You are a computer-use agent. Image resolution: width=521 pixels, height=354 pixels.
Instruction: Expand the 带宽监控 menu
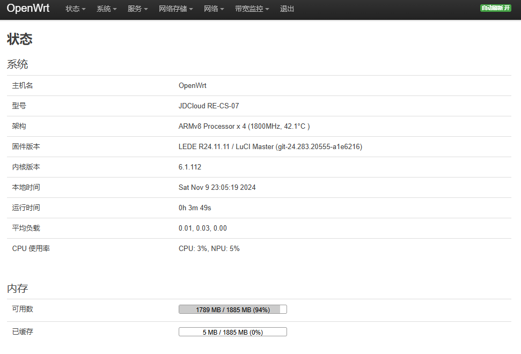(252, 9)
